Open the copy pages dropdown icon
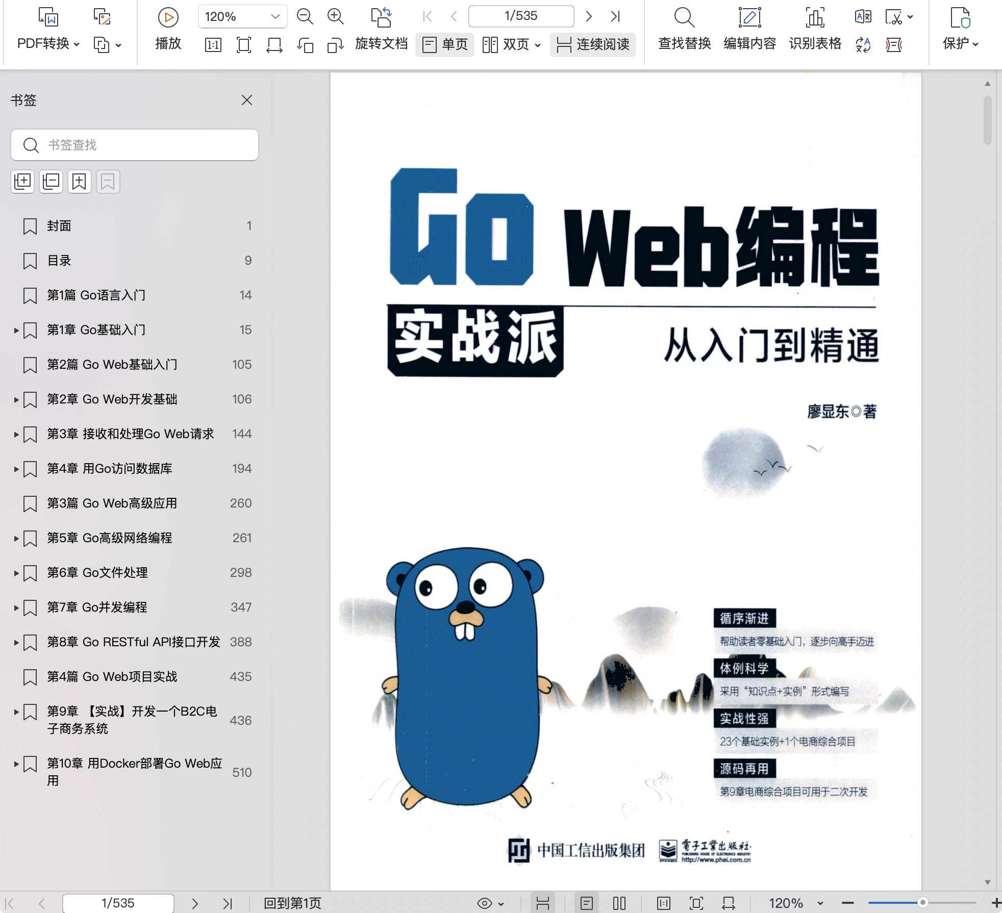 pos(107,45)
